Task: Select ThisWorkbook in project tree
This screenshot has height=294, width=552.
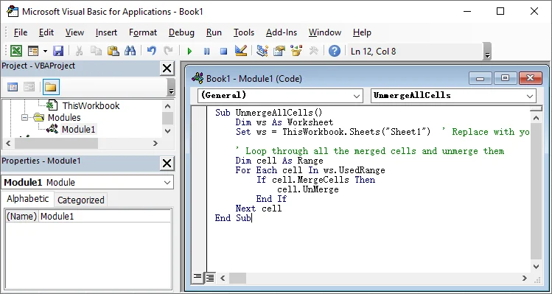Action: tap(91, 105)
